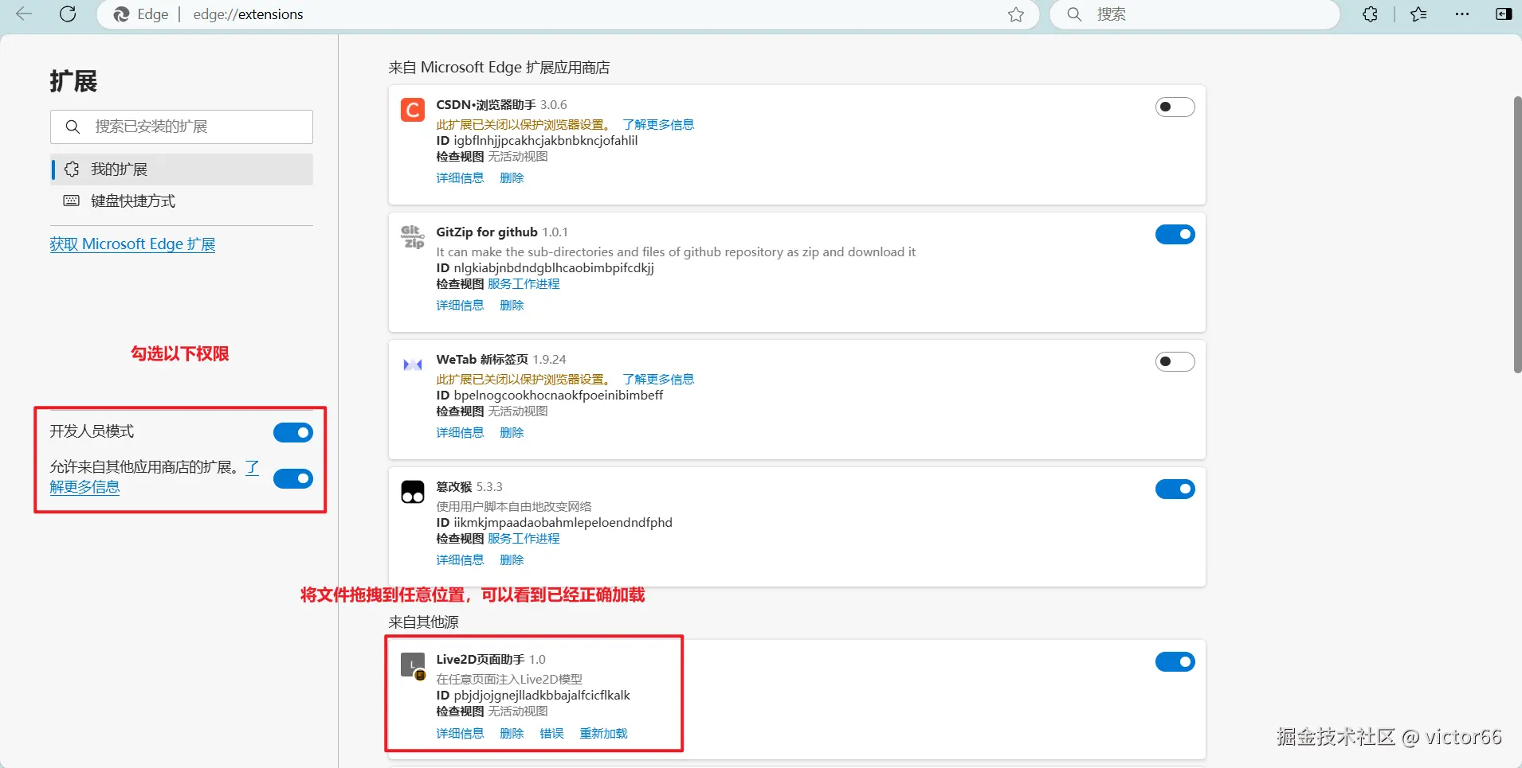Select 键盘快捷方式 in sidebar

point(182,201)
